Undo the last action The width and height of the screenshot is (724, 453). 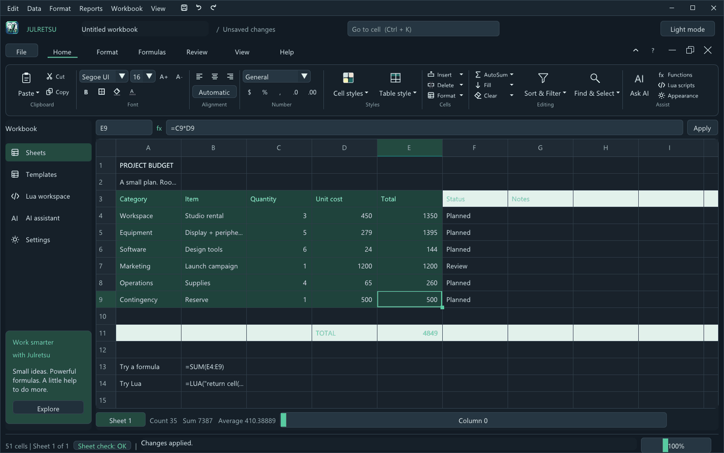199,8
